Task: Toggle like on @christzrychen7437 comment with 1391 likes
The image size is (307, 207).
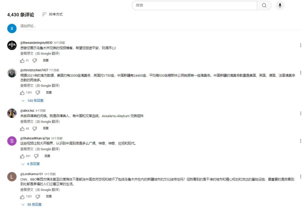Action: (22, 93)
